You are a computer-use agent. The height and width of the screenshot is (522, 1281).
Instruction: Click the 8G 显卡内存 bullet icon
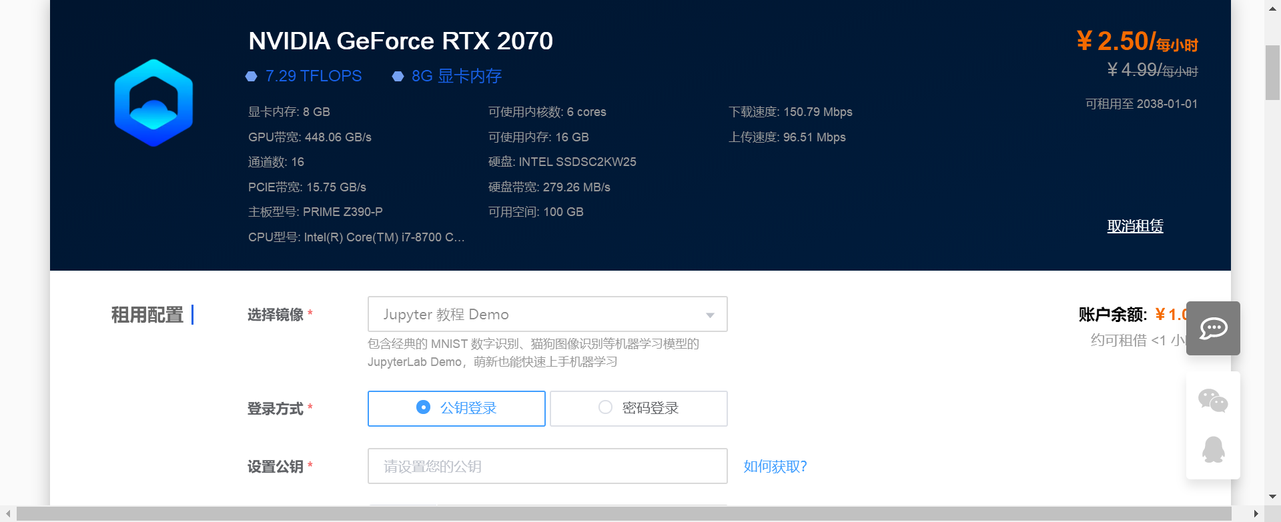pyautogui.click(x=398, y=76)
